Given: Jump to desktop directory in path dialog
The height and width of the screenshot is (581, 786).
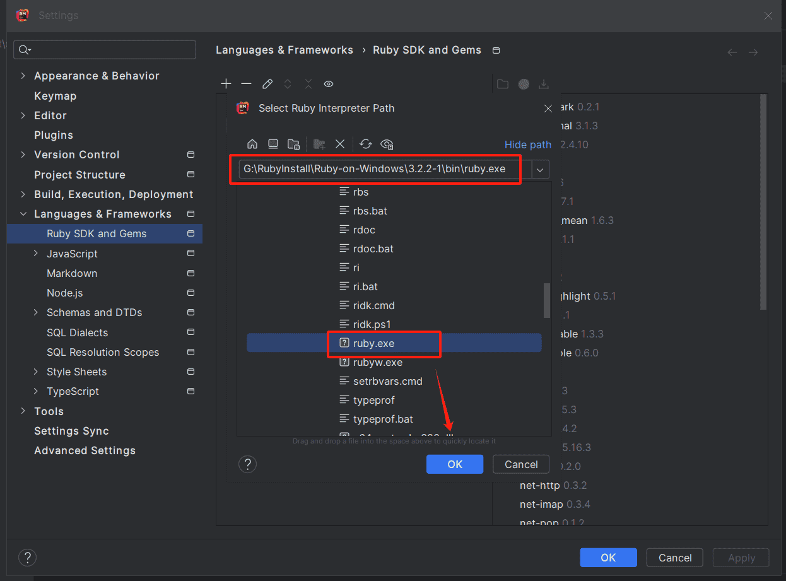Looking at the screenshot, I should click(x=273, y=144).
